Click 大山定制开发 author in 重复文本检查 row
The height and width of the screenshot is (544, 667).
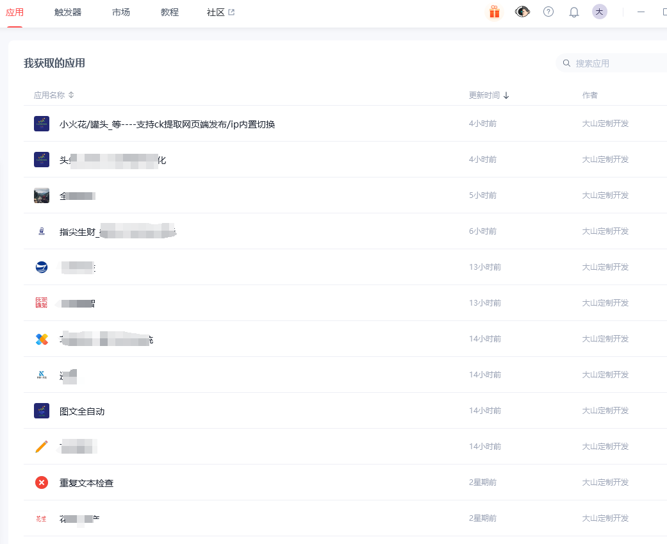pyautogui.click(x=605, y=482)
